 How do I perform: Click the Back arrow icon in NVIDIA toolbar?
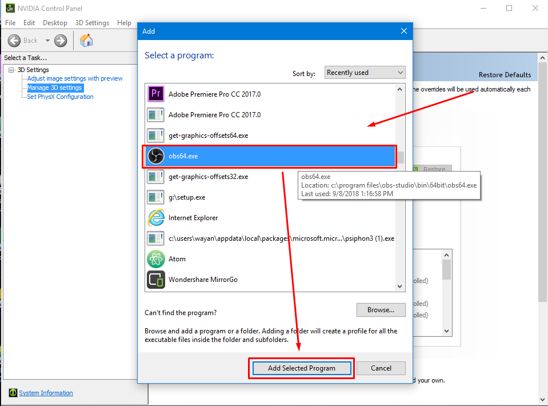[x=14, y=41]
